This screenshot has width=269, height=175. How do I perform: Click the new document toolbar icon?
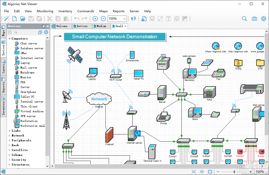(15, 19)
